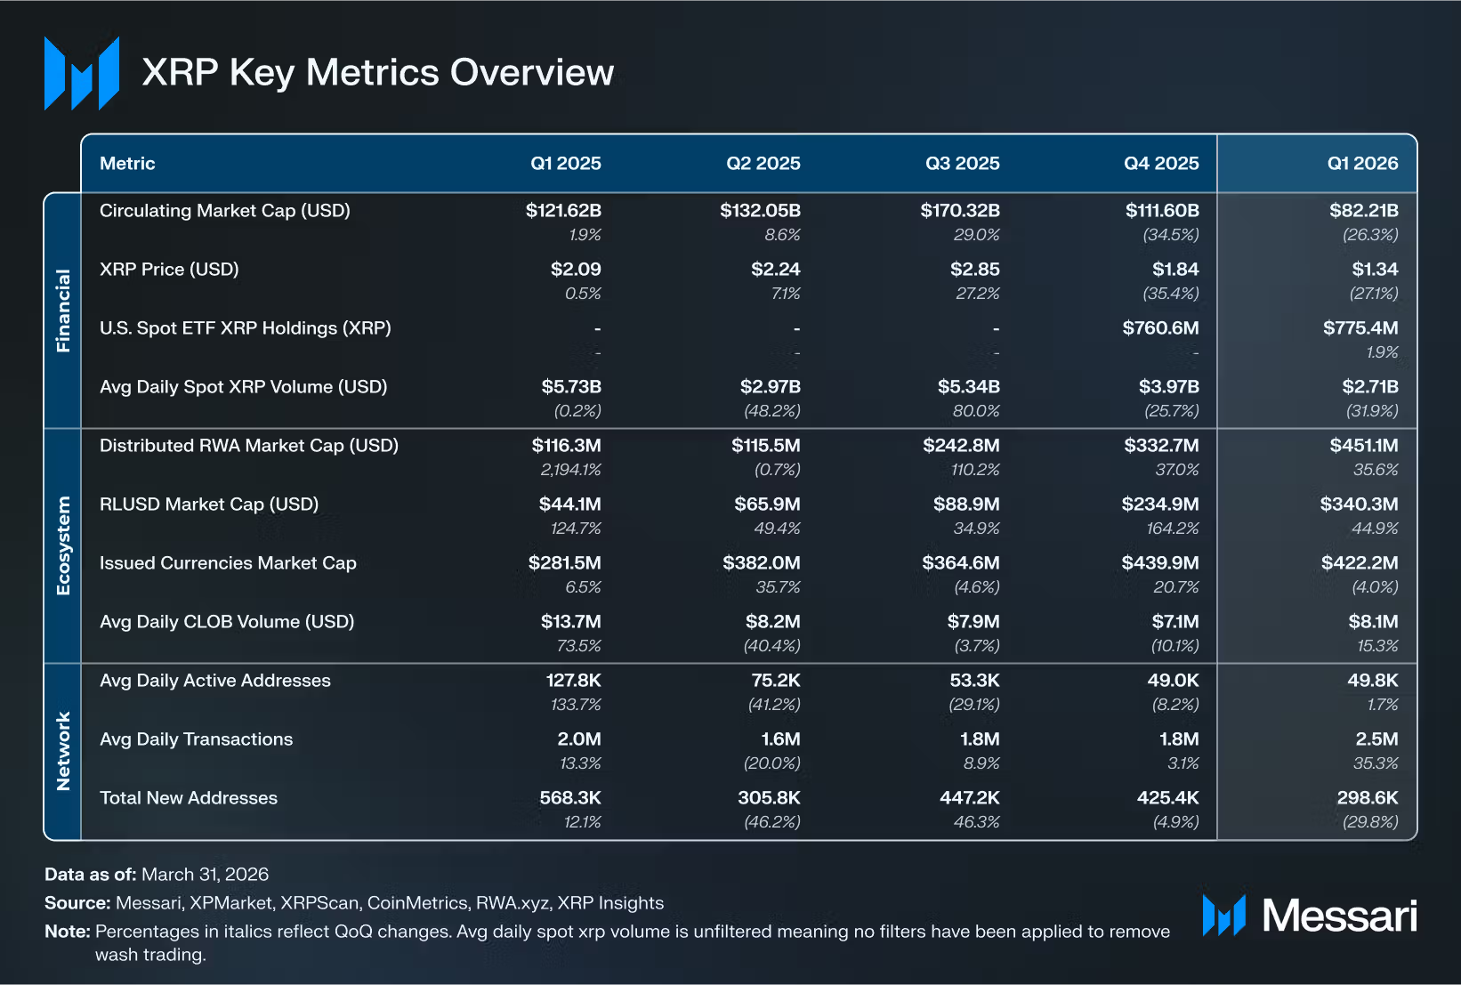The width and height of the screenshot is (1461, 985).
Task: Click the "Note:" footnote about QoQ changes
Action: (608, 943)
